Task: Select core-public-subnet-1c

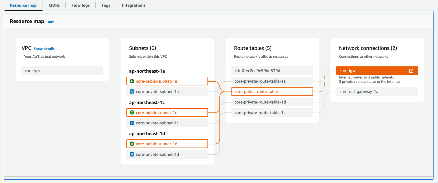Action: 167,113
